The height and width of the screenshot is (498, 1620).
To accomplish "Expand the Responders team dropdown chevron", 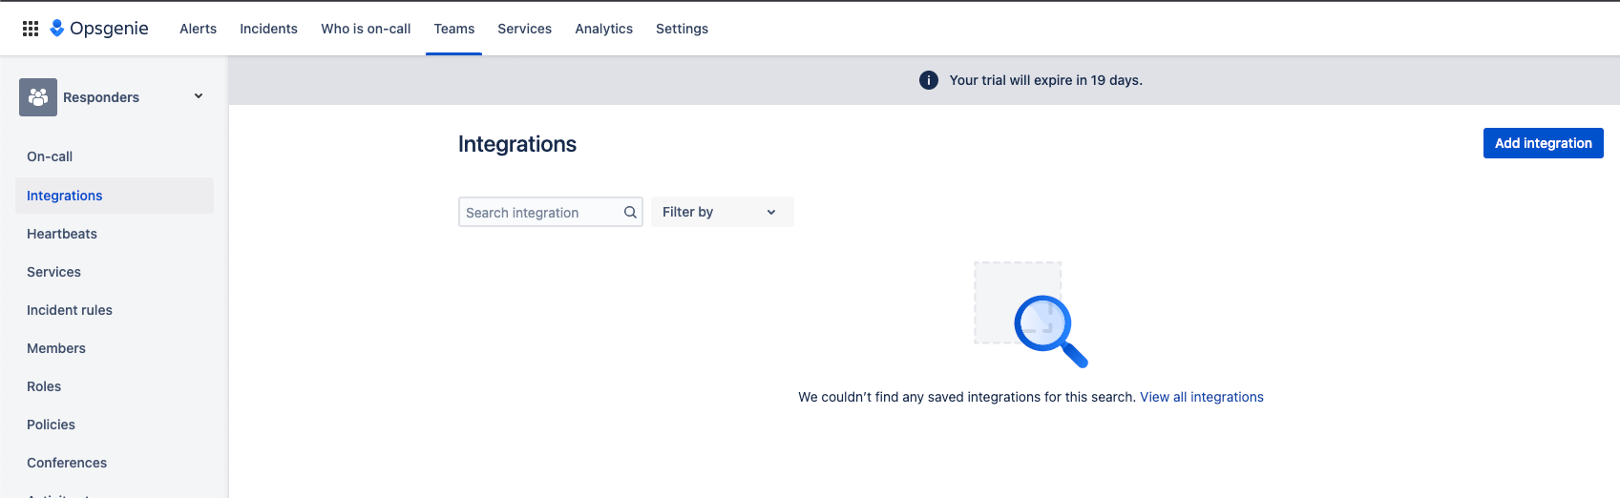I will [x=199, y=96].
